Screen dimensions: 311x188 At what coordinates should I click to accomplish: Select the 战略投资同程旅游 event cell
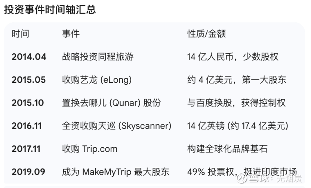pyautogui.click(x=98, y=57)
